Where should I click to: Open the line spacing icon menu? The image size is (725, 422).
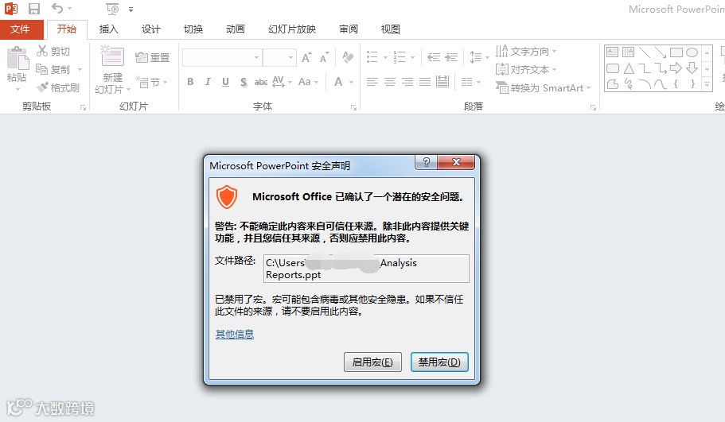[479, 57]
